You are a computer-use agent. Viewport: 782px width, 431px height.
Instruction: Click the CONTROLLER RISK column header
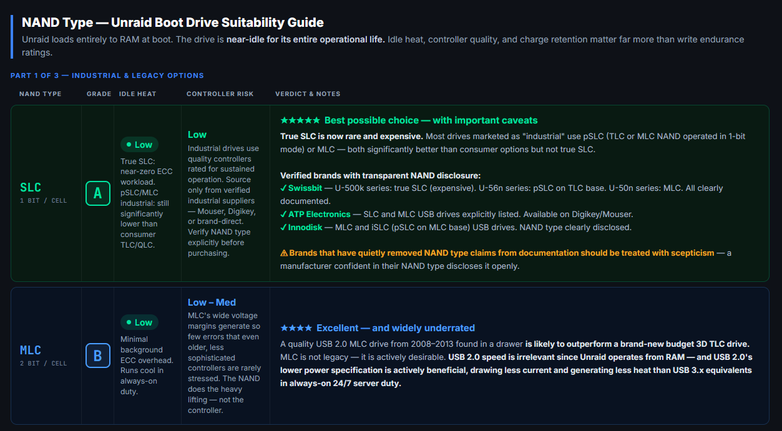point(220,94)
